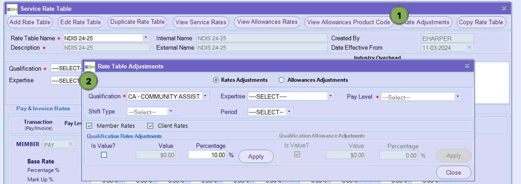521x184 pixels.
Task: Click the Copy Rate Table button
Action: pyautogui.click(x=481, y=22)
